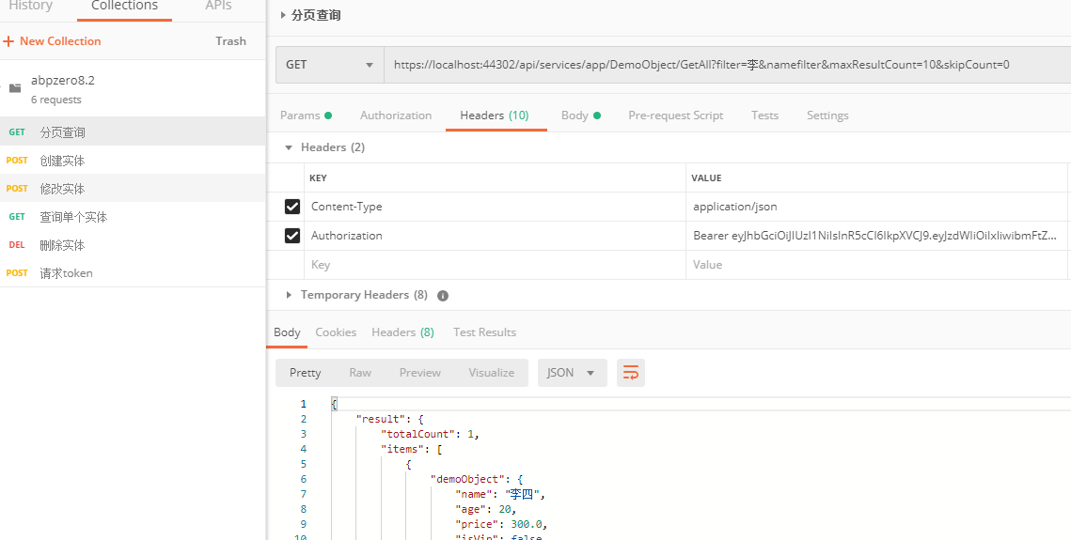The image size is (1071, 540).
Task: Open the Pre-request Script tab
Action: (675, 116)
